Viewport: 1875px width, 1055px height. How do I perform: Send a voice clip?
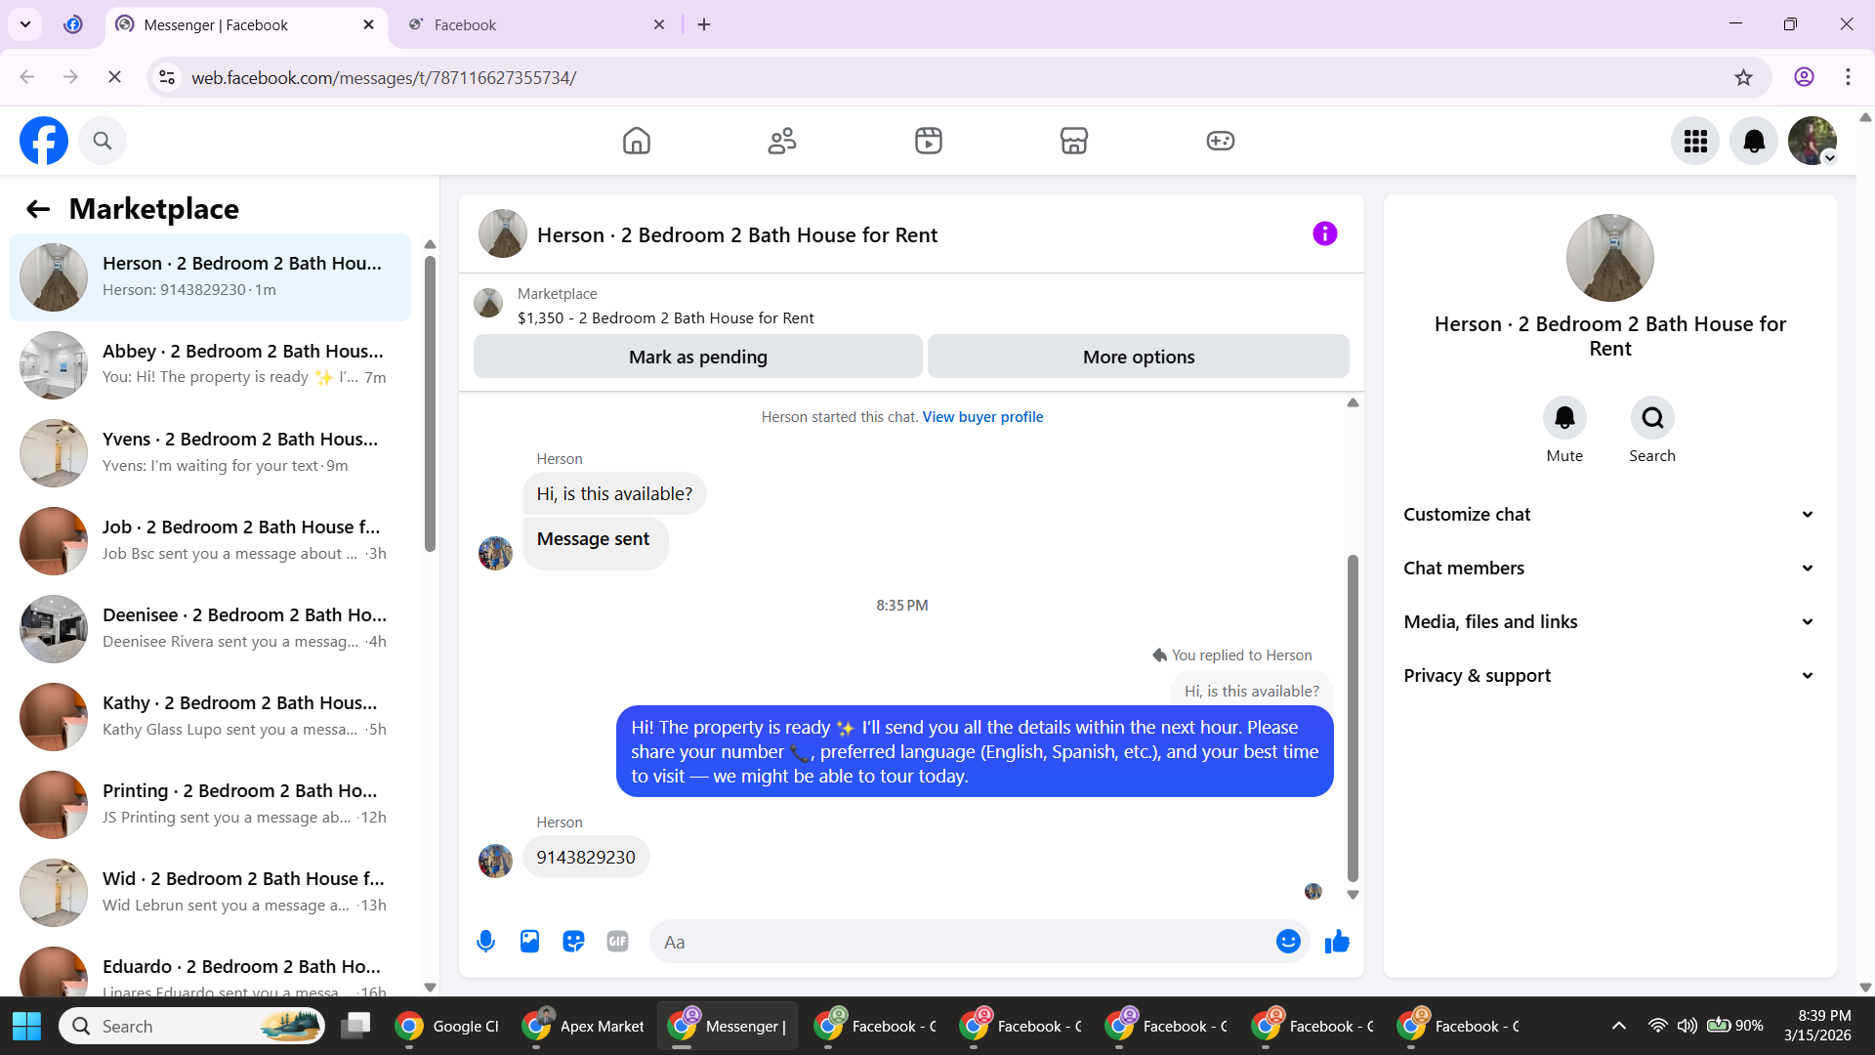point(485,942)
